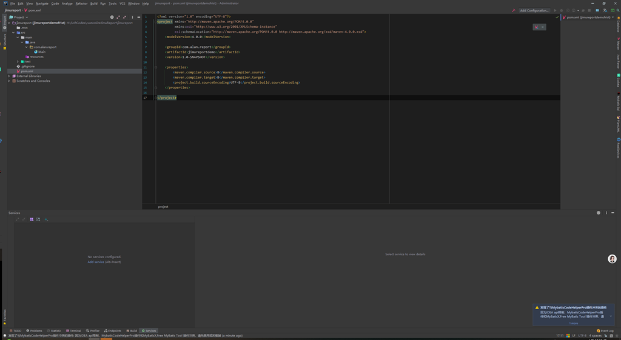Click the Debug bug icon
The width and height of the screenshot is (621, 340).
coord(561,10)
